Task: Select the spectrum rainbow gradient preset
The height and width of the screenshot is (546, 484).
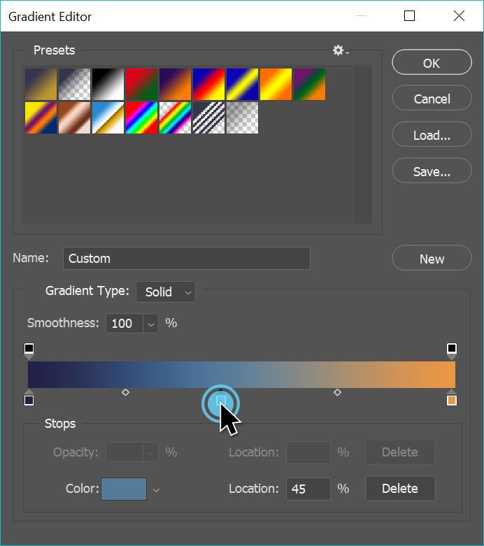Action: [141, 117]
